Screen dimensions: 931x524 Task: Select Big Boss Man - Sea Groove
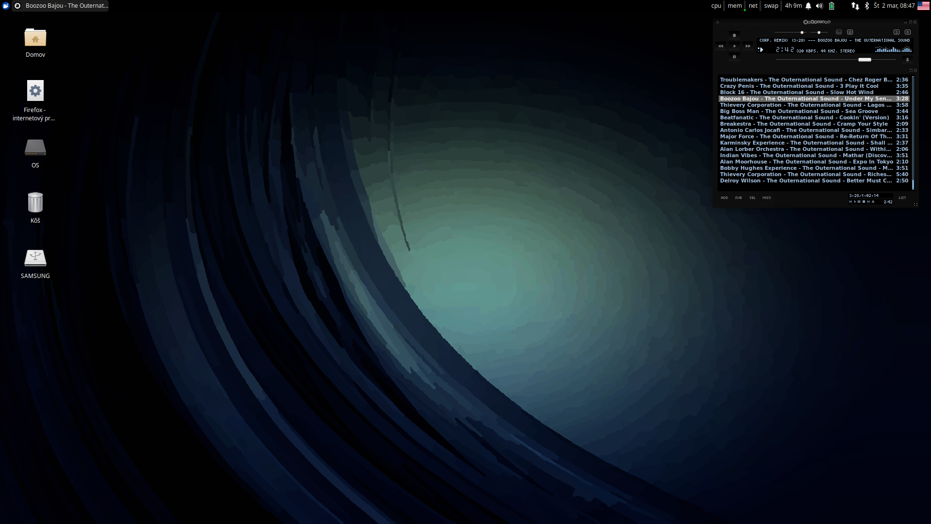point(814,111)
